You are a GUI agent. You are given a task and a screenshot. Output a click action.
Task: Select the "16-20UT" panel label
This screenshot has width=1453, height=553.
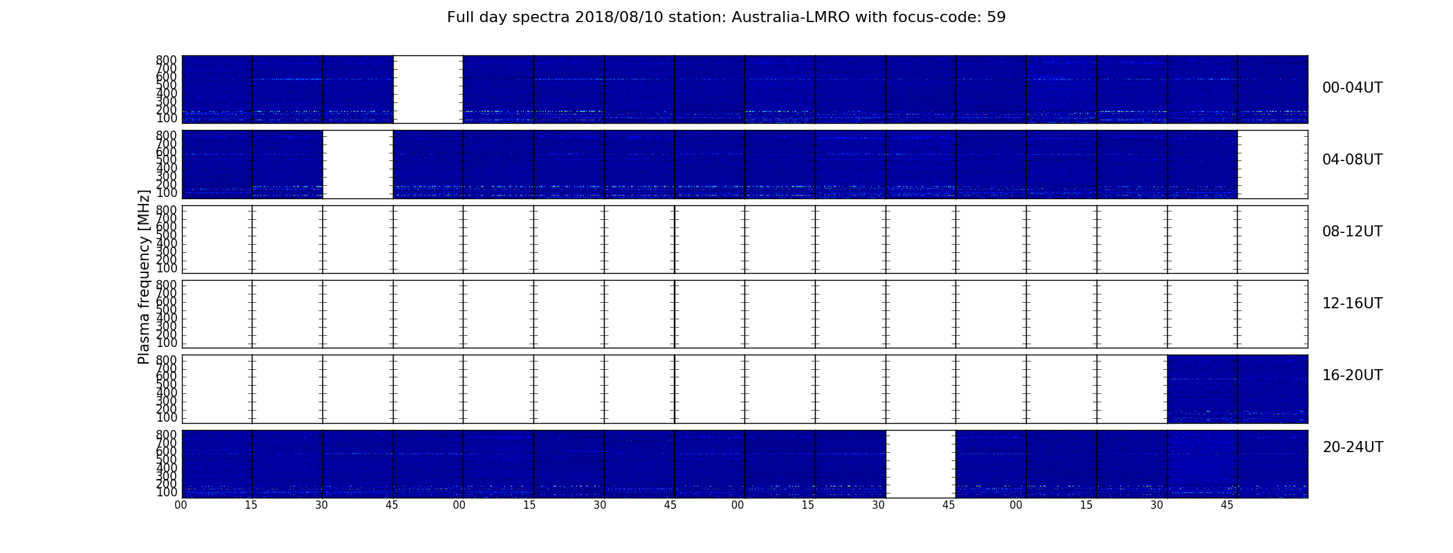tap(1352, 375)
